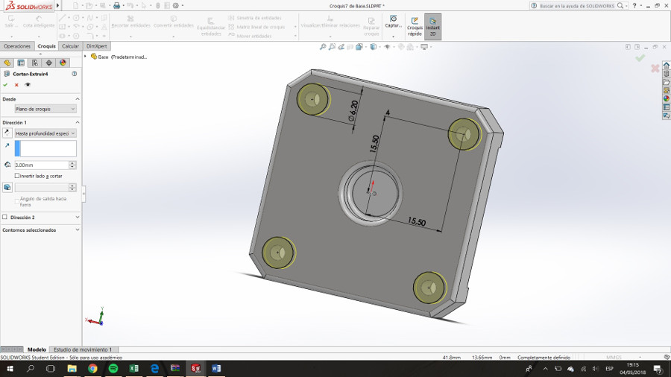671x377 pixels.
Task: Click the 3.00mm depth field
Action: (x=42, y=165)
